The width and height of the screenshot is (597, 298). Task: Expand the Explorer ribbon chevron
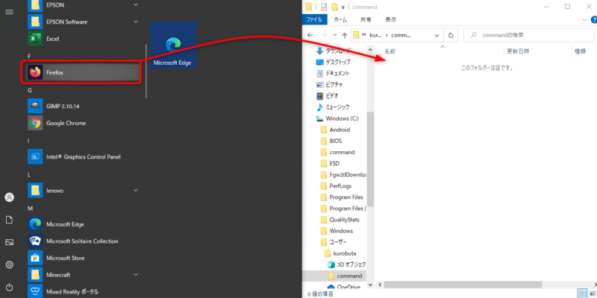click(584, 20)
